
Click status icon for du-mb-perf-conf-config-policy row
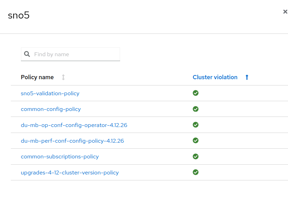[195, 140]
